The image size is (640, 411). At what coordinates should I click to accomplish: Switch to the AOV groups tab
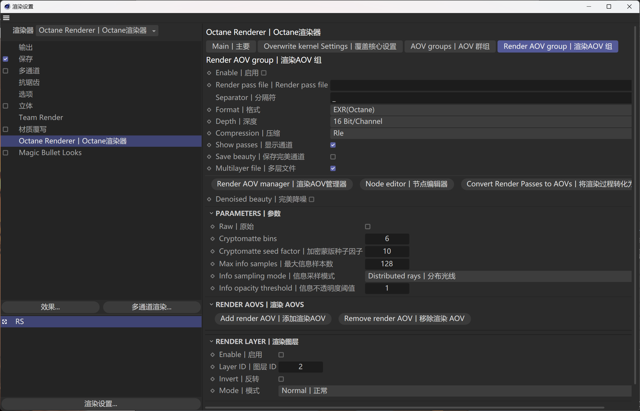(450, 46)
